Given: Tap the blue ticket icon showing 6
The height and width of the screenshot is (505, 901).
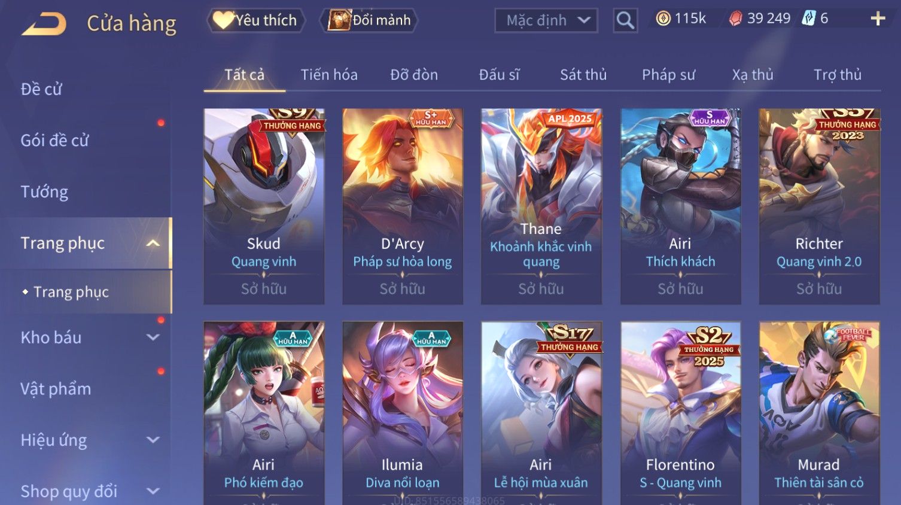Looking at the screenshot, I should 809,19.
